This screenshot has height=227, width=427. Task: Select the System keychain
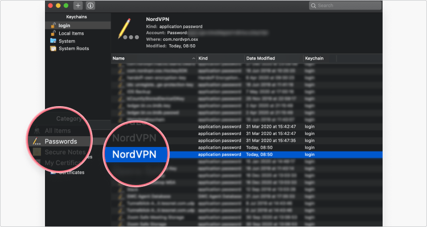[x=67, y=41]
